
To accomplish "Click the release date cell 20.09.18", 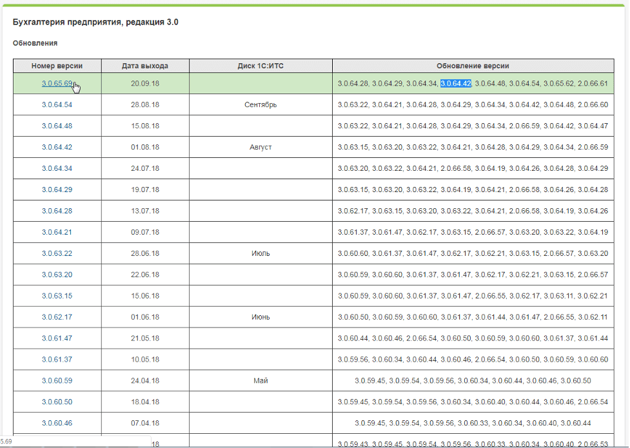I will [x=145, y=84].
